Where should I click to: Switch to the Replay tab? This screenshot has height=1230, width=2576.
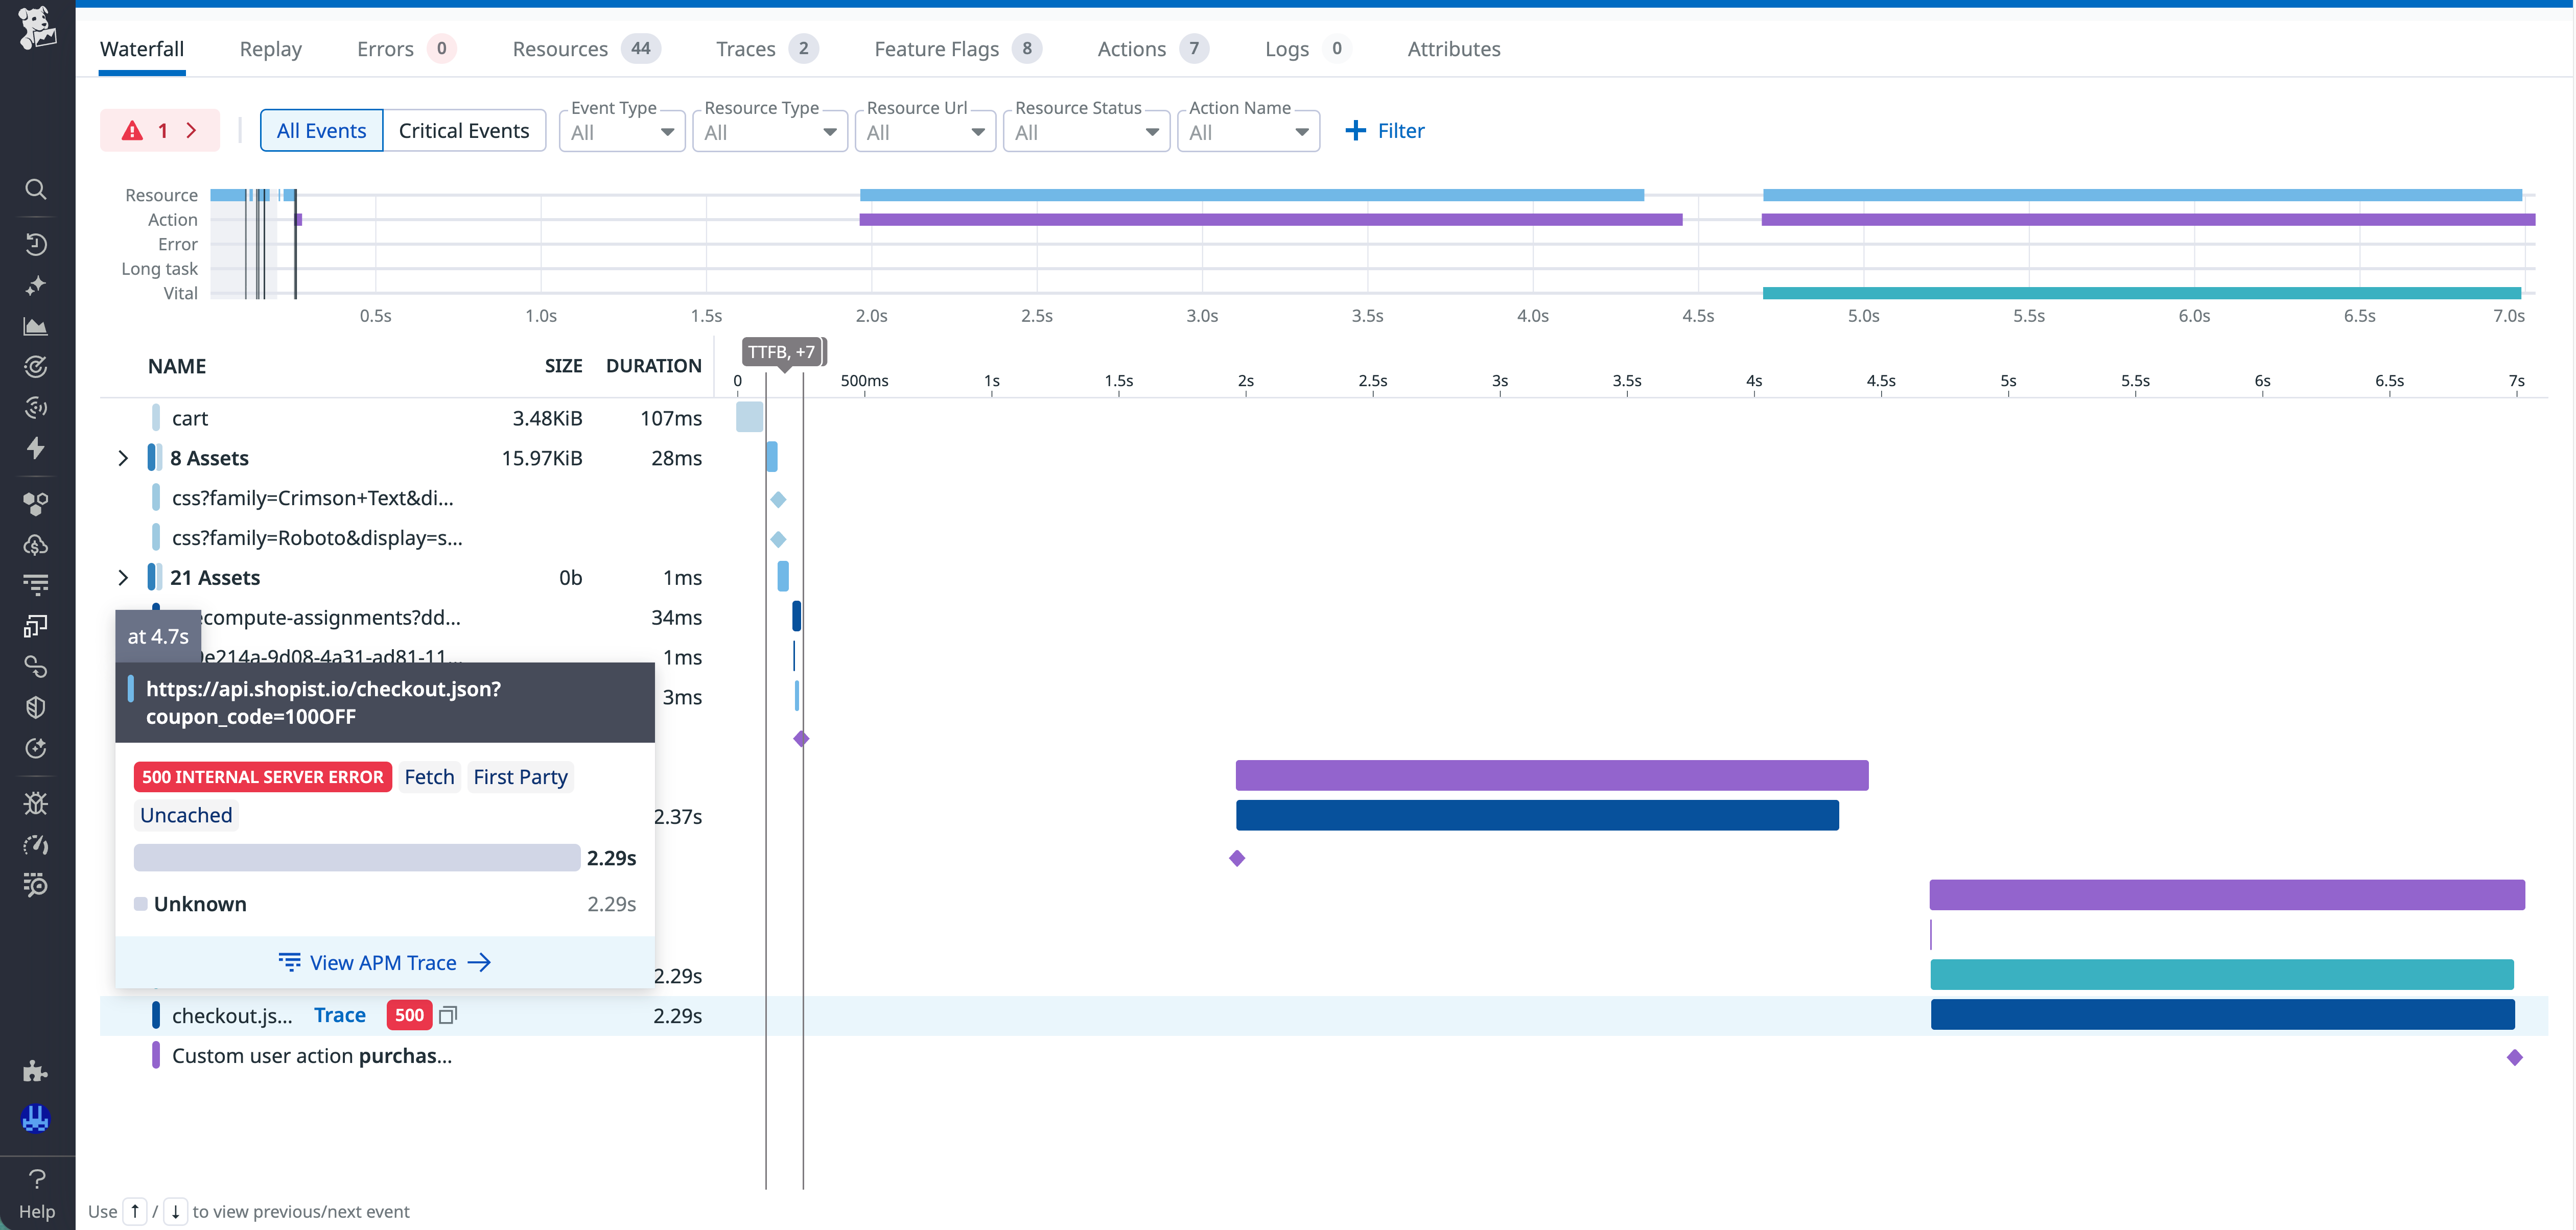(270, 48)
